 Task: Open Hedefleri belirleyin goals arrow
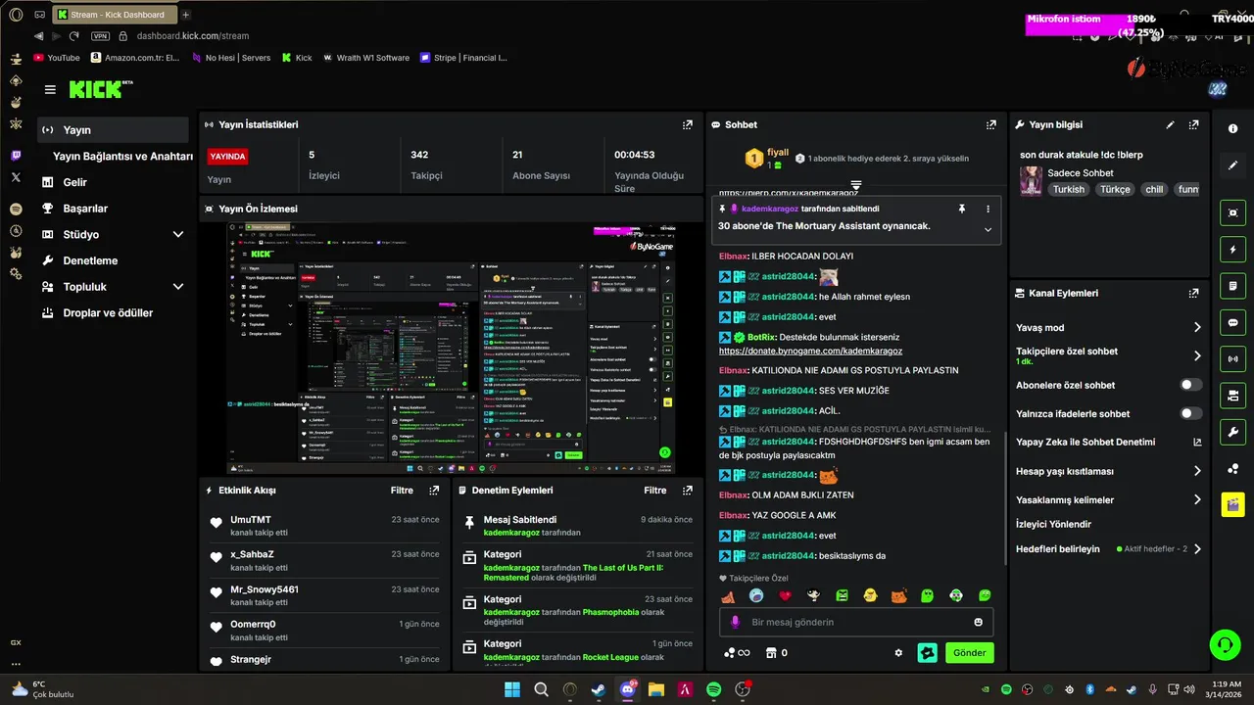coord(1197,549)
